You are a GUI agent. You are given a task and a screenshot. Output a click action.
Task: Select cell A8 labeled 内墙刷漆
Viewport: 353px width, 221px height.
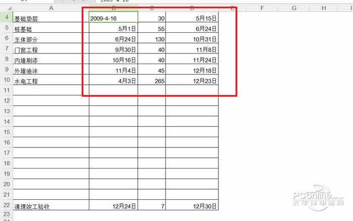coord(51,59)
